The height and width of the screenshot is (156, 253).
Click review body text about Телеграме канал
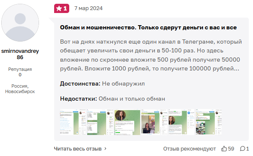(151, 55)
